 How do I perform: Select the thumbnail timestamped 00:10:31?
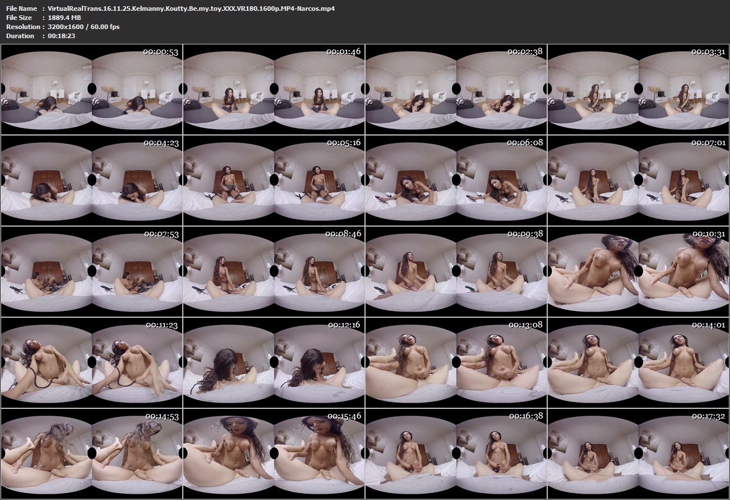click(x=638, y=271)
